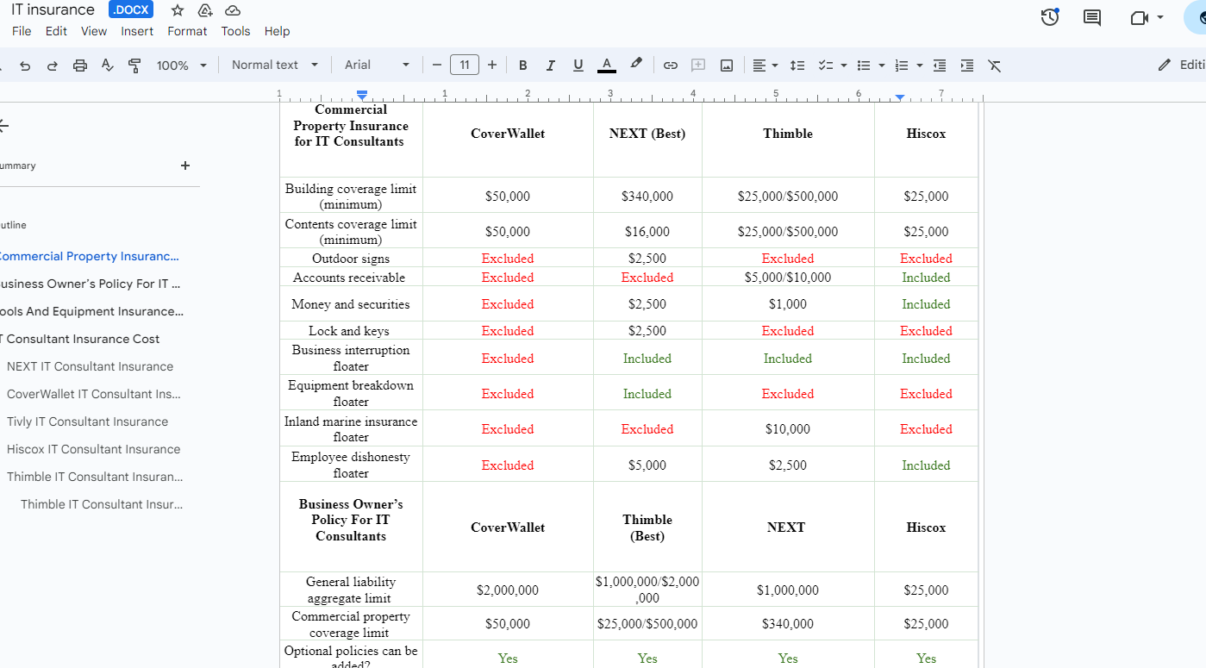Open numbered list options dropdown
1206x668 pixels.
pyautogui.click(x=909, y=66)
